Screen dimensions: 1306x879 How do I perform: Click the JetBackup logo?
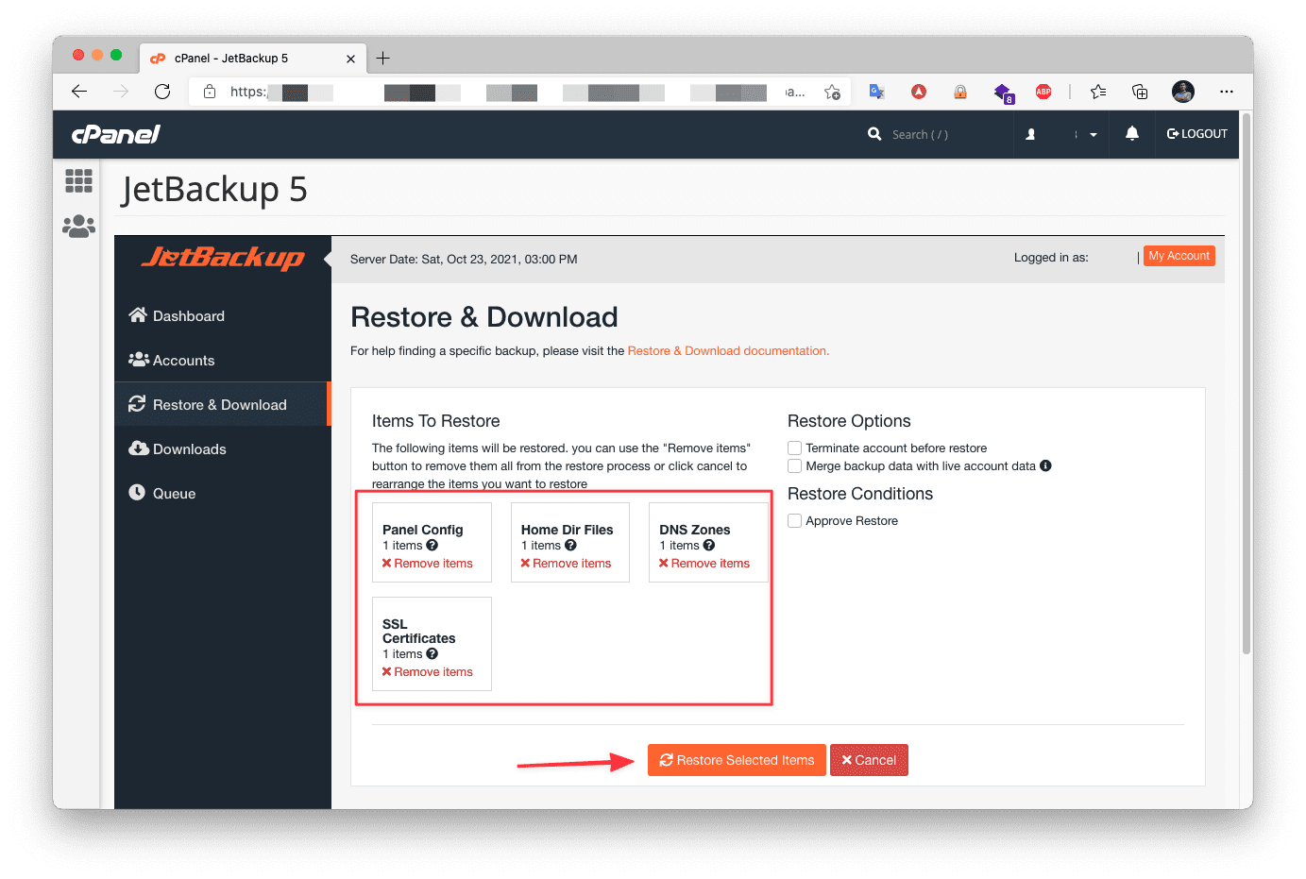pos(222,259)
